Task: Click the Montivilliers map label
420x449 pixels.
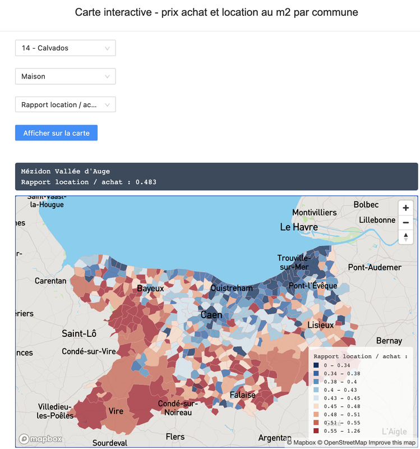Action: [315, 213]
